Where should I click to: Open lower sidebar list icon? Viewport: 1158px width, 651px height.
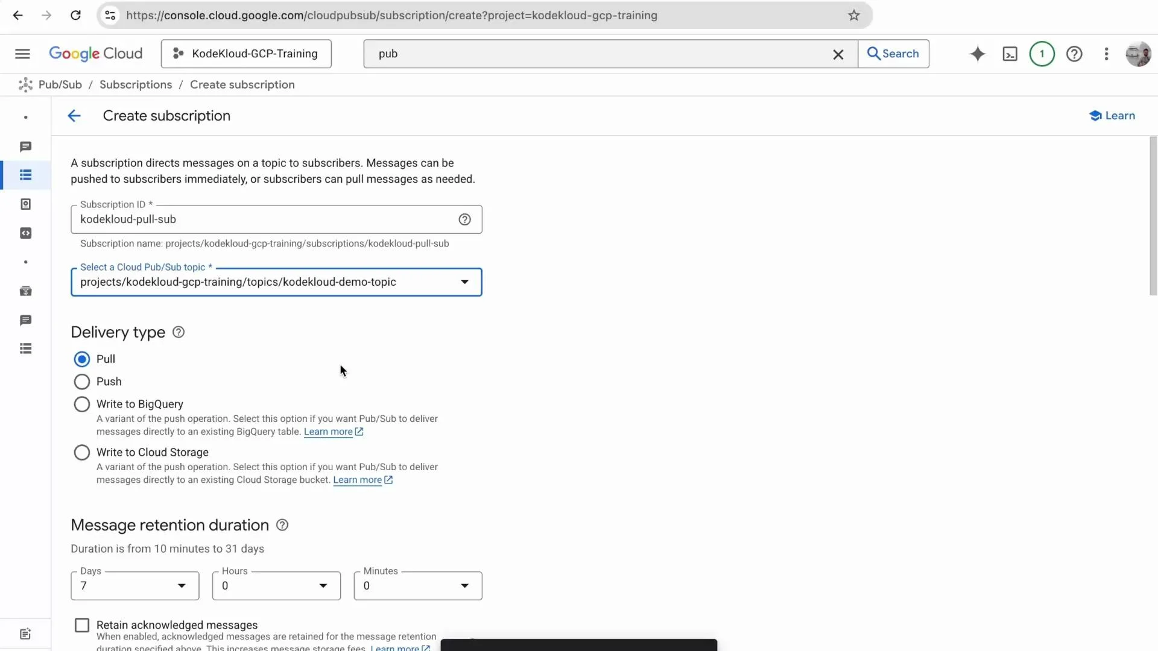[25, 349]
